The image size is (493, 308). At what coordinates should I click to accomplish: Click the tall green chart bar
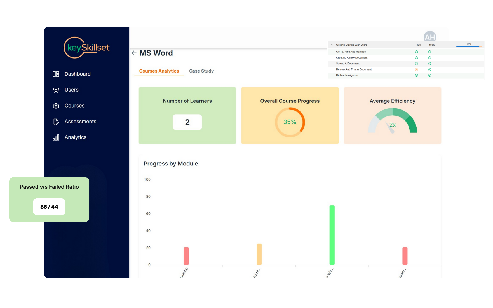332,235
